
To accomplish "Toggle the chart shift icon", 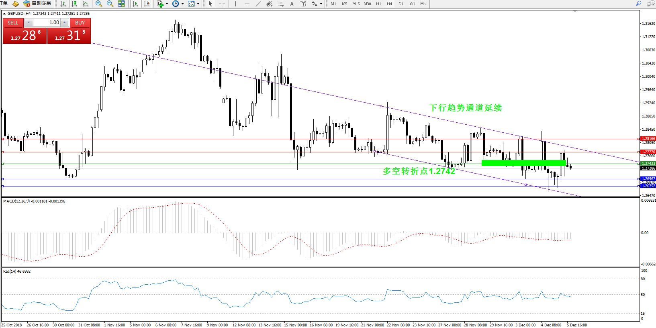I will 147,4.
